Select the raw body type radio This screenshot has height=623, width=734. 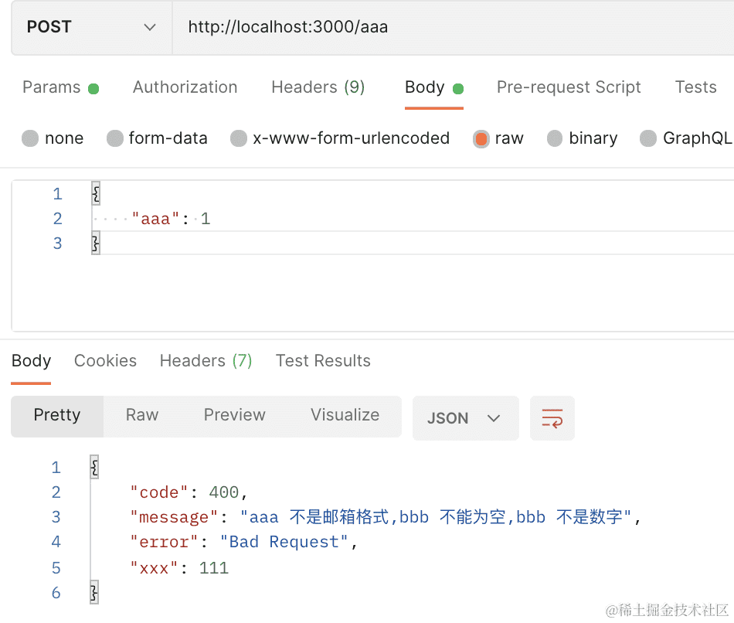click(x=481, y=139)
